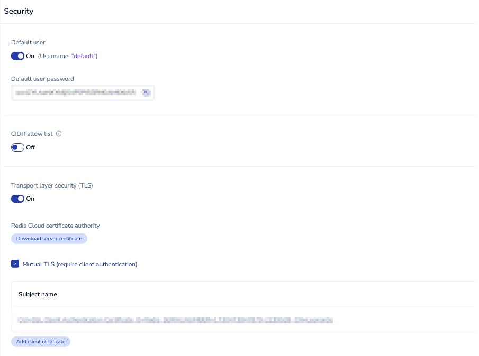Click the "Redis Cloud certificate authority" label
This screenshot has width=479, height=356.
[x=56, y=226]
